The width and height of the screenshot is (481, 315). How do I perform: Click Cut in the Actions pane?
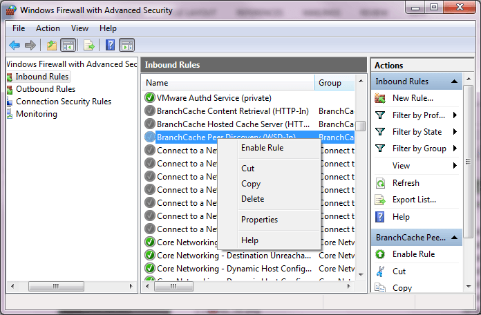(x=399, y=271)
